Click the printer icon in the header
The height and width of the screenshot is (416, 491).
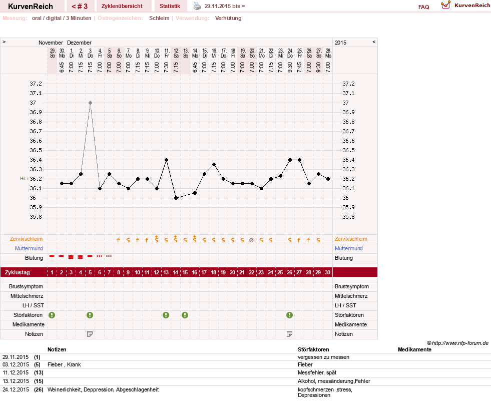(197, 6)
